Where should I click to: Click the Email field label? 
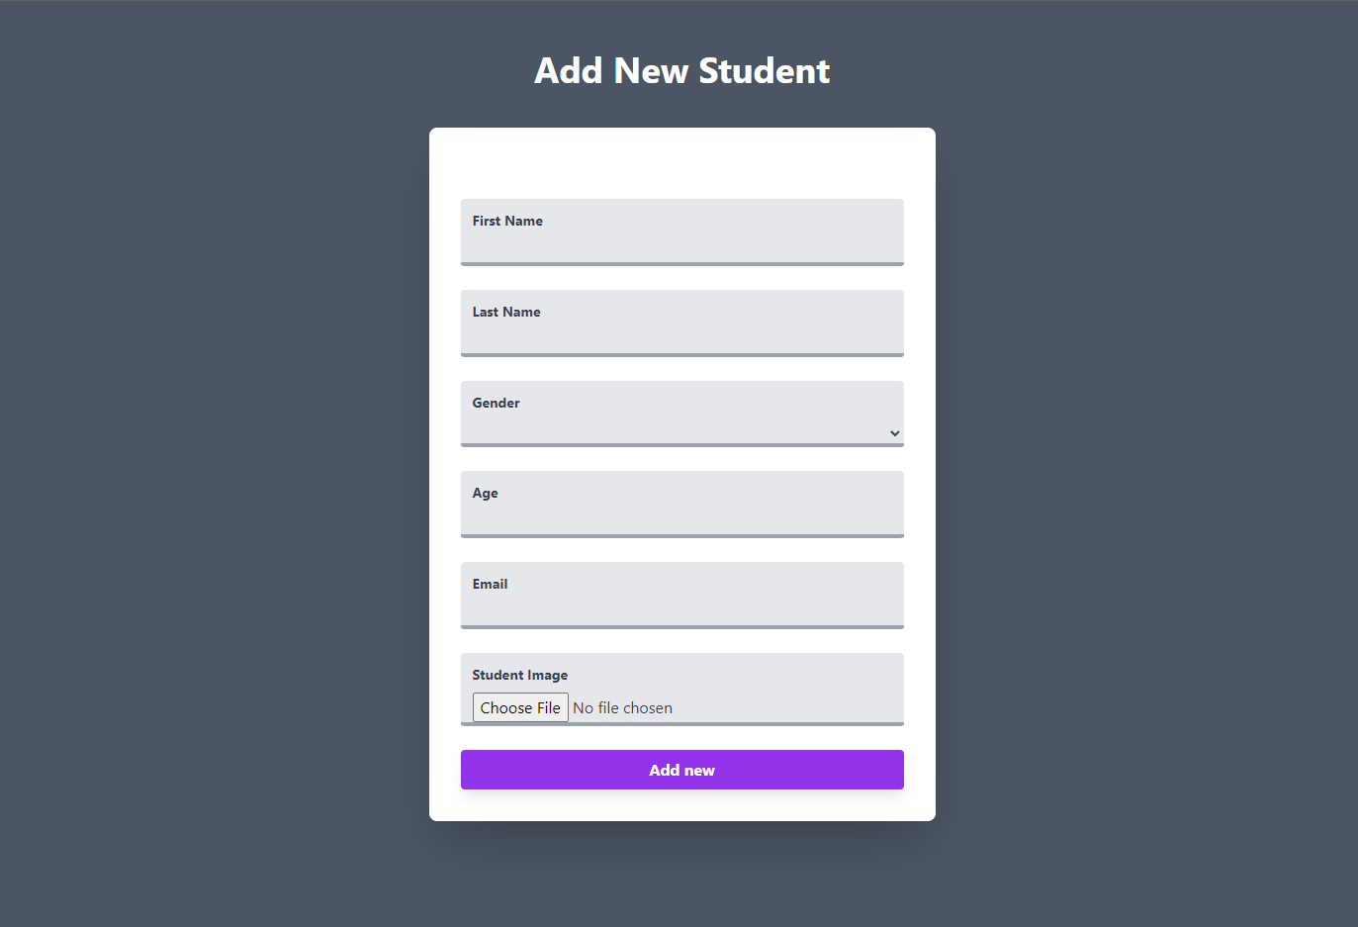coord(490,584)
